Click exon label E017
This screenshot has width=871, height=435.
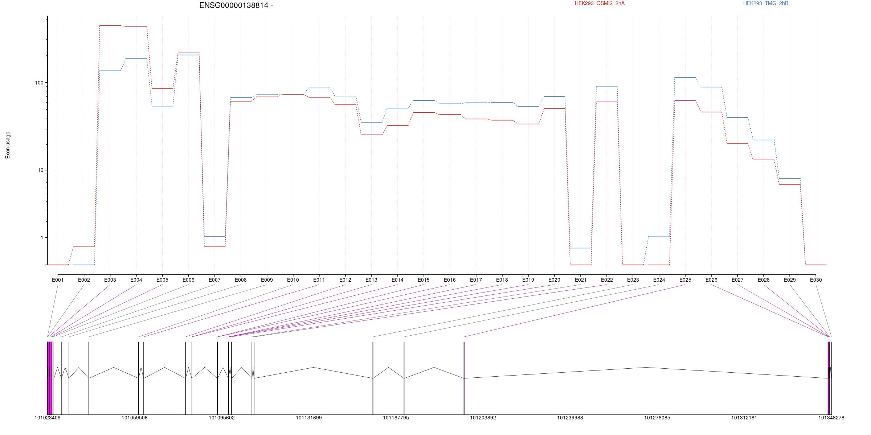476,280
